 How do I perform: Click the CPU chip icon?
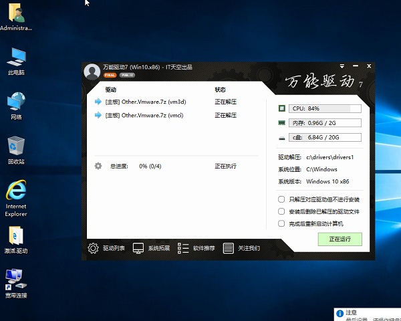tap(282, 108)
